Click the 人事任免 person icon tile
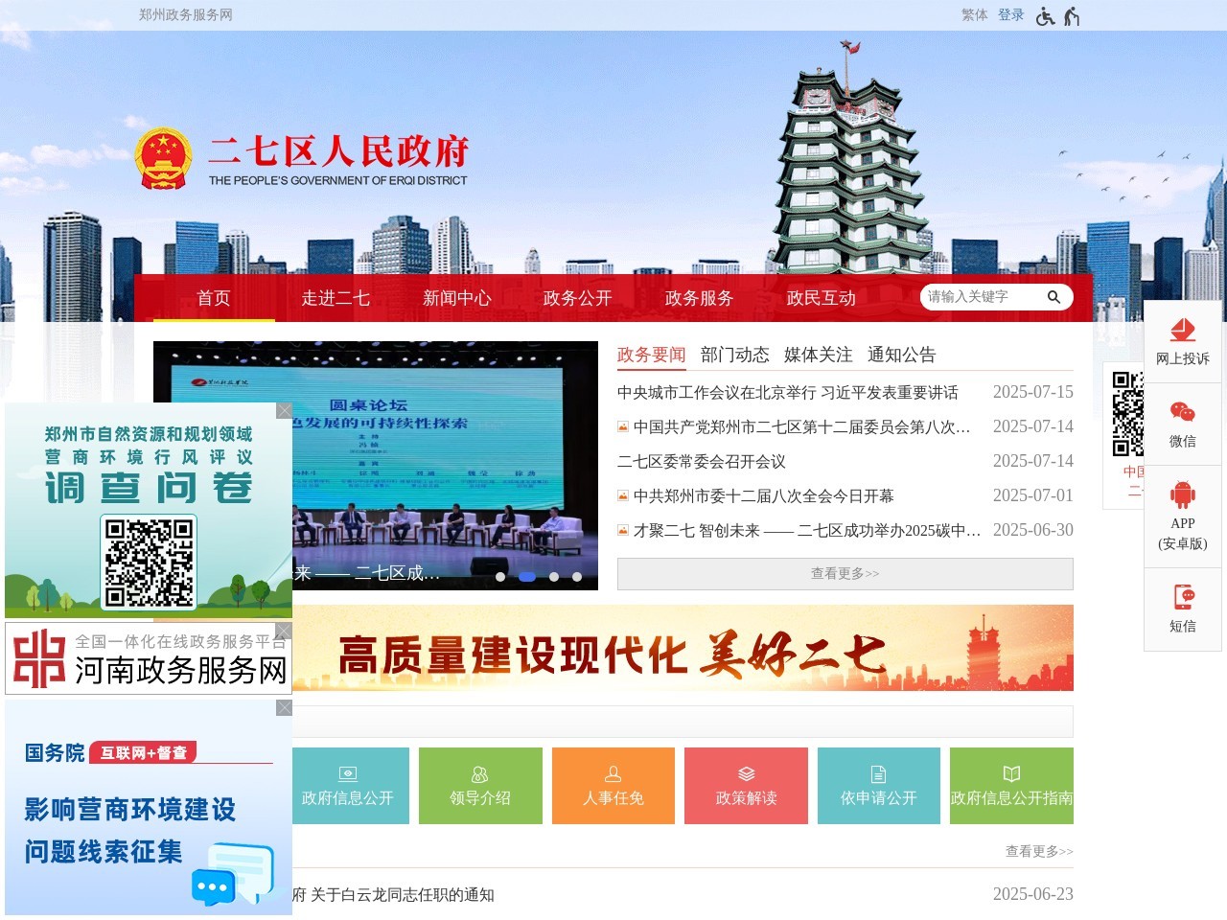The height and width of the screenshot is (920, 1227). [613, 772]
